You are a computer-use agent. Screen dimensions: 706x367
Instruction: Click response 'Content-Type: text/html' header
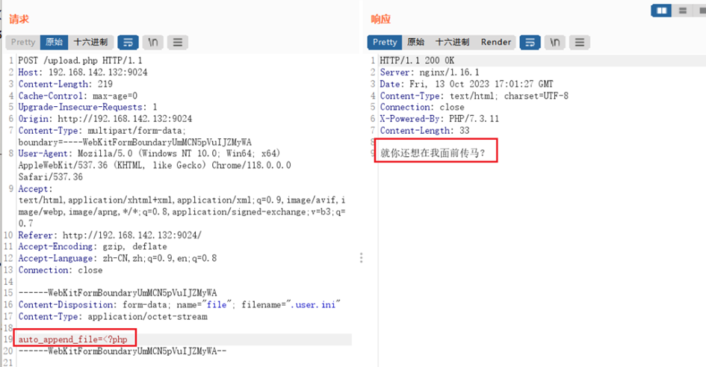tap(474, 96)
